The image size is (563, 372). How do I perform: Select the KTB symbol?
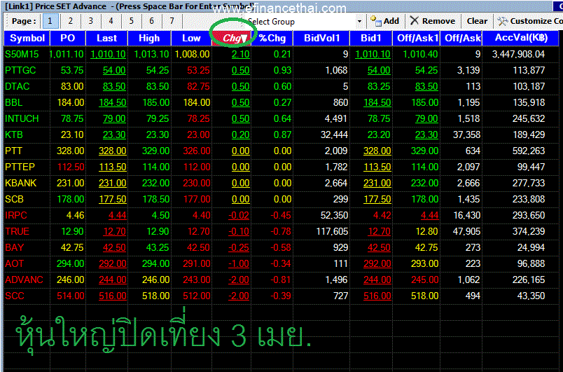[x=14, y=135]
